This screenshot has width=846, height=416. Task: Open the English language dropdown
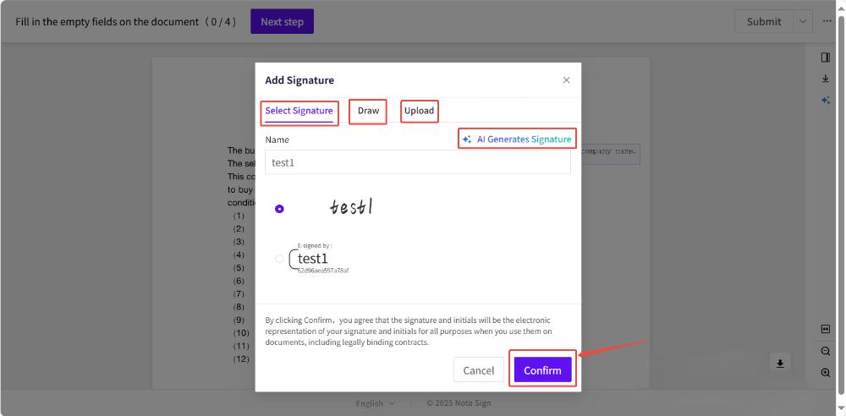(375, 403)
